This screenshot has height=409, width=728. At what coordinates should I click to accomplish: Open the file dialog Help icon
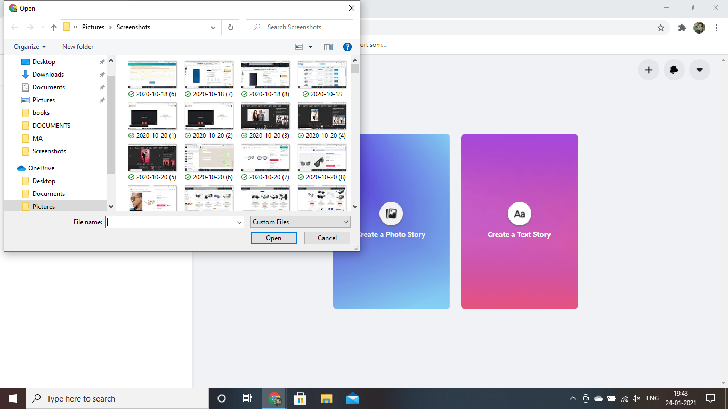coord(347,47)
